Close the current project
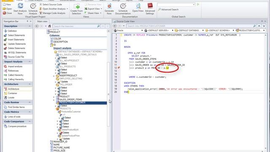 8,13
